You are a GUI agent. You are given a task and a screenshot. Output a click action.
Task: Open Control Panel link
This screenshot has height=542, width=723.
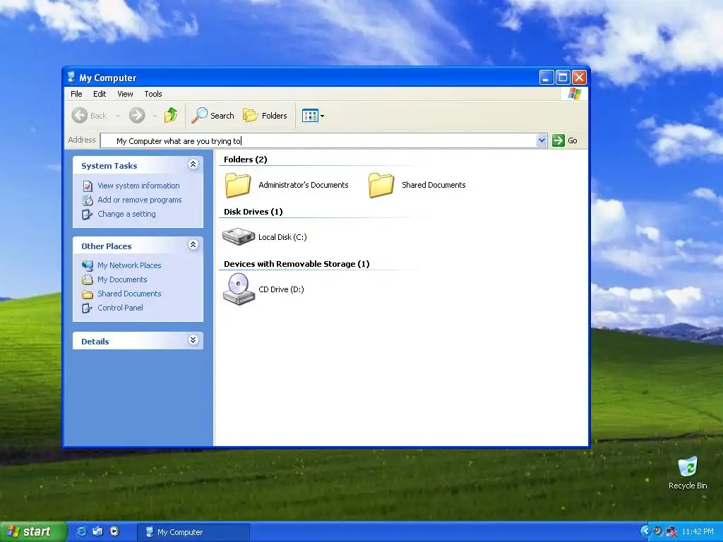pos(120,308)
